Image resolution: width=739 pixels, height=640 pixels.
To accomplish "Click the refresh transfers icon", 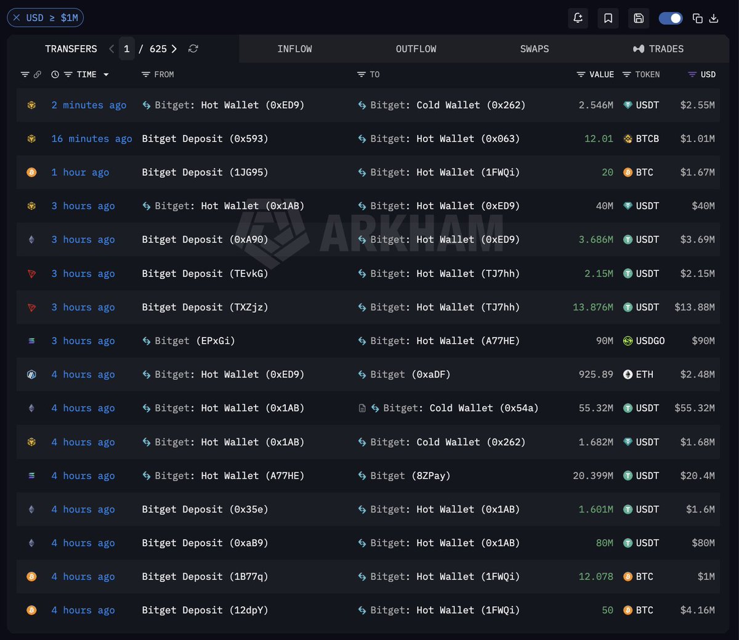I will [193, 49].
